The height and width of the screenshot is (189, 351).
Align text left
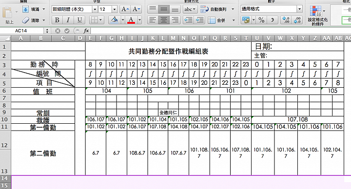click(153, 20)
